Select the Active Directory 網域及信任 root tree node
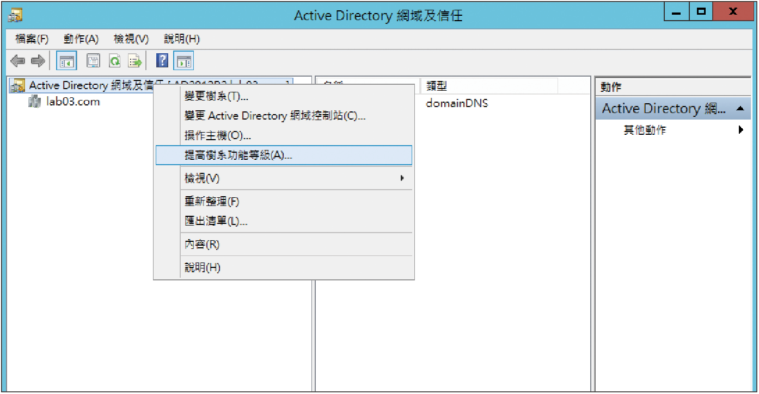Screen dimensions: 759x394 tap(91, 85)
